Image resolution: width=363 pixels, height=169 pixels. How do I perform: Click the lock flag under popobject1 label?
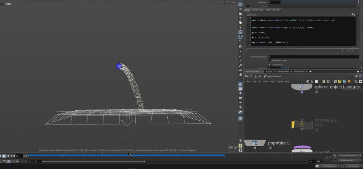270,148
